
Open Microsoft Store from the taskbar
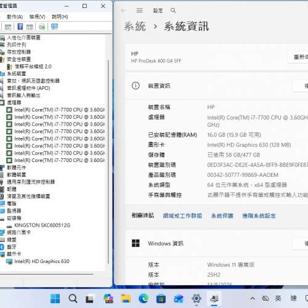[x=161, y=299]
